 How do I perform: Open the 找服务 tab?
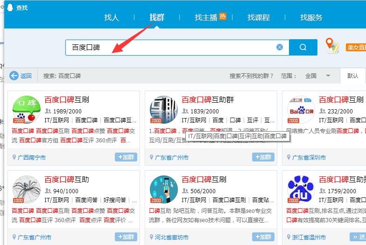[x=311, y=17]
